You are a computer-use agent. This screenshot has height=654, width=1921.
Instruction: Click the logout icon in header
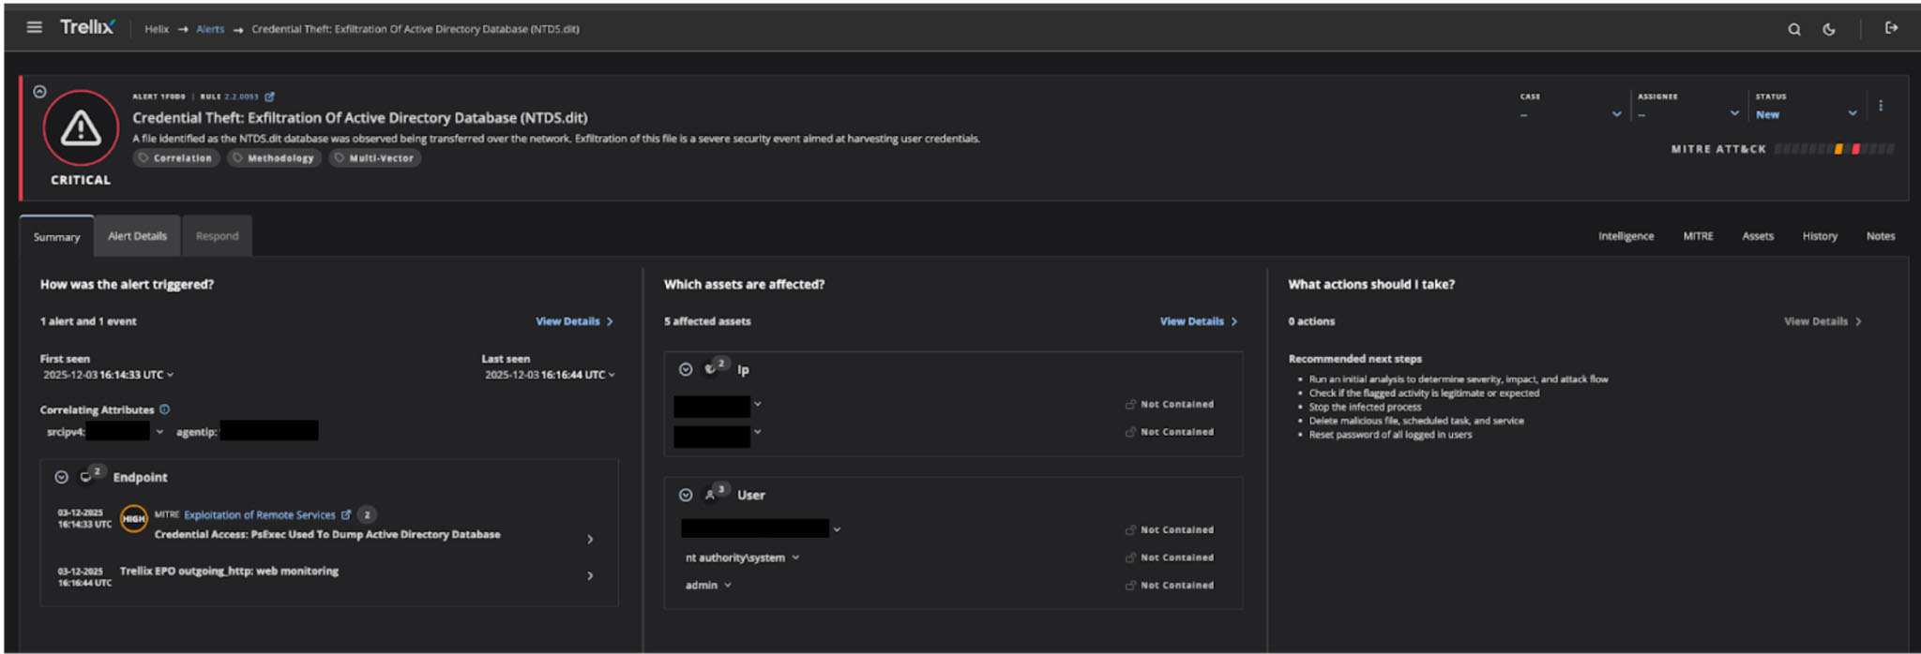coord(1891,28)
